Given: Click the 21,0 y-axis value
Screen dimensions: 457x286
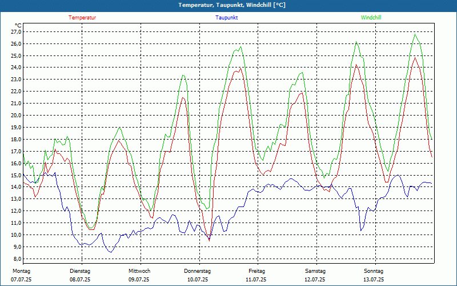Looking at the screenshot, I should (17, 104).
